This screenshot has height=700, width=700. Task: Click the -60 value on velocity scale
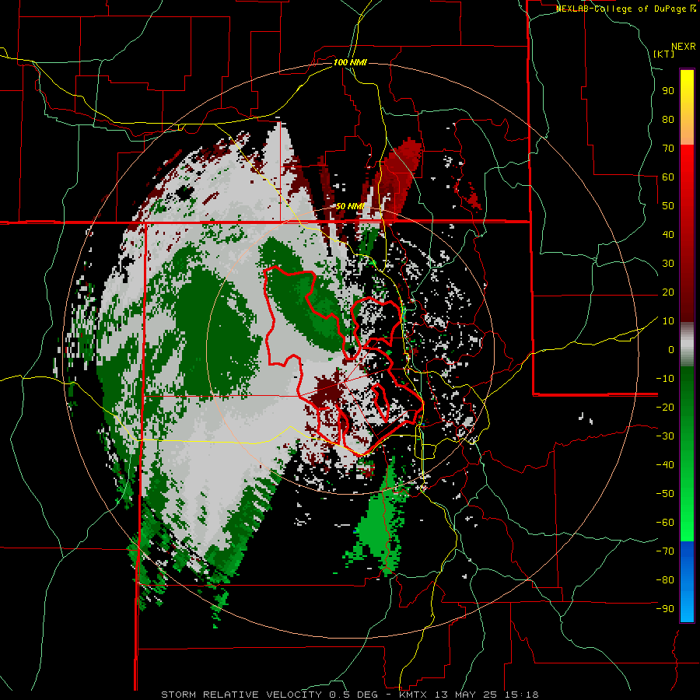(x=665, y=523)
